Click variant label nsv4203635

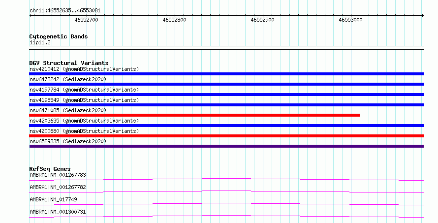pos(44,121)
